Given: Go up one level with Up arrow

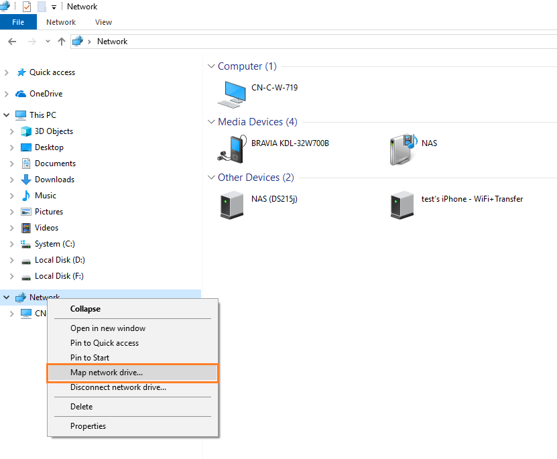Looking at the screenshot, I should coord(62,42).
